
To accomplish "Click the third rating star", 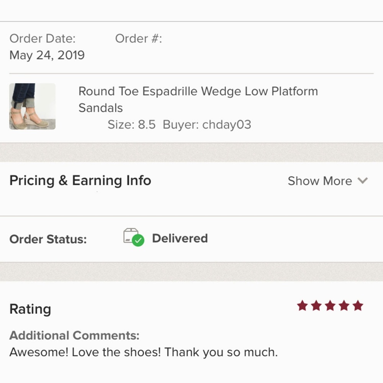I will [x=330, y=306].
